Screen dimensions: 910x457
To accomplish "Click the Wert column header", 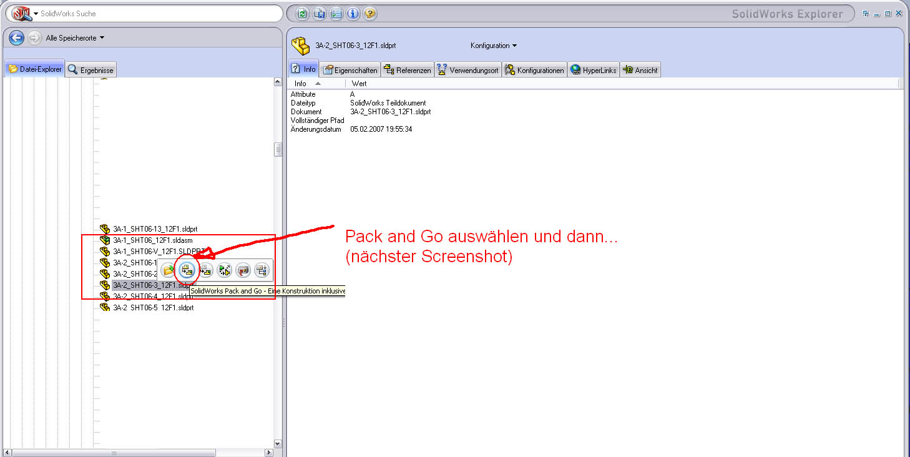I will click(x=360, y=84).
